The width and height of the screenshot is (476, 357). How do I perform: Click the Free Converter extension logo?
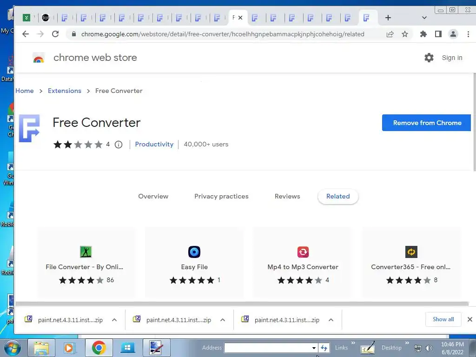(x=29, y=128)
